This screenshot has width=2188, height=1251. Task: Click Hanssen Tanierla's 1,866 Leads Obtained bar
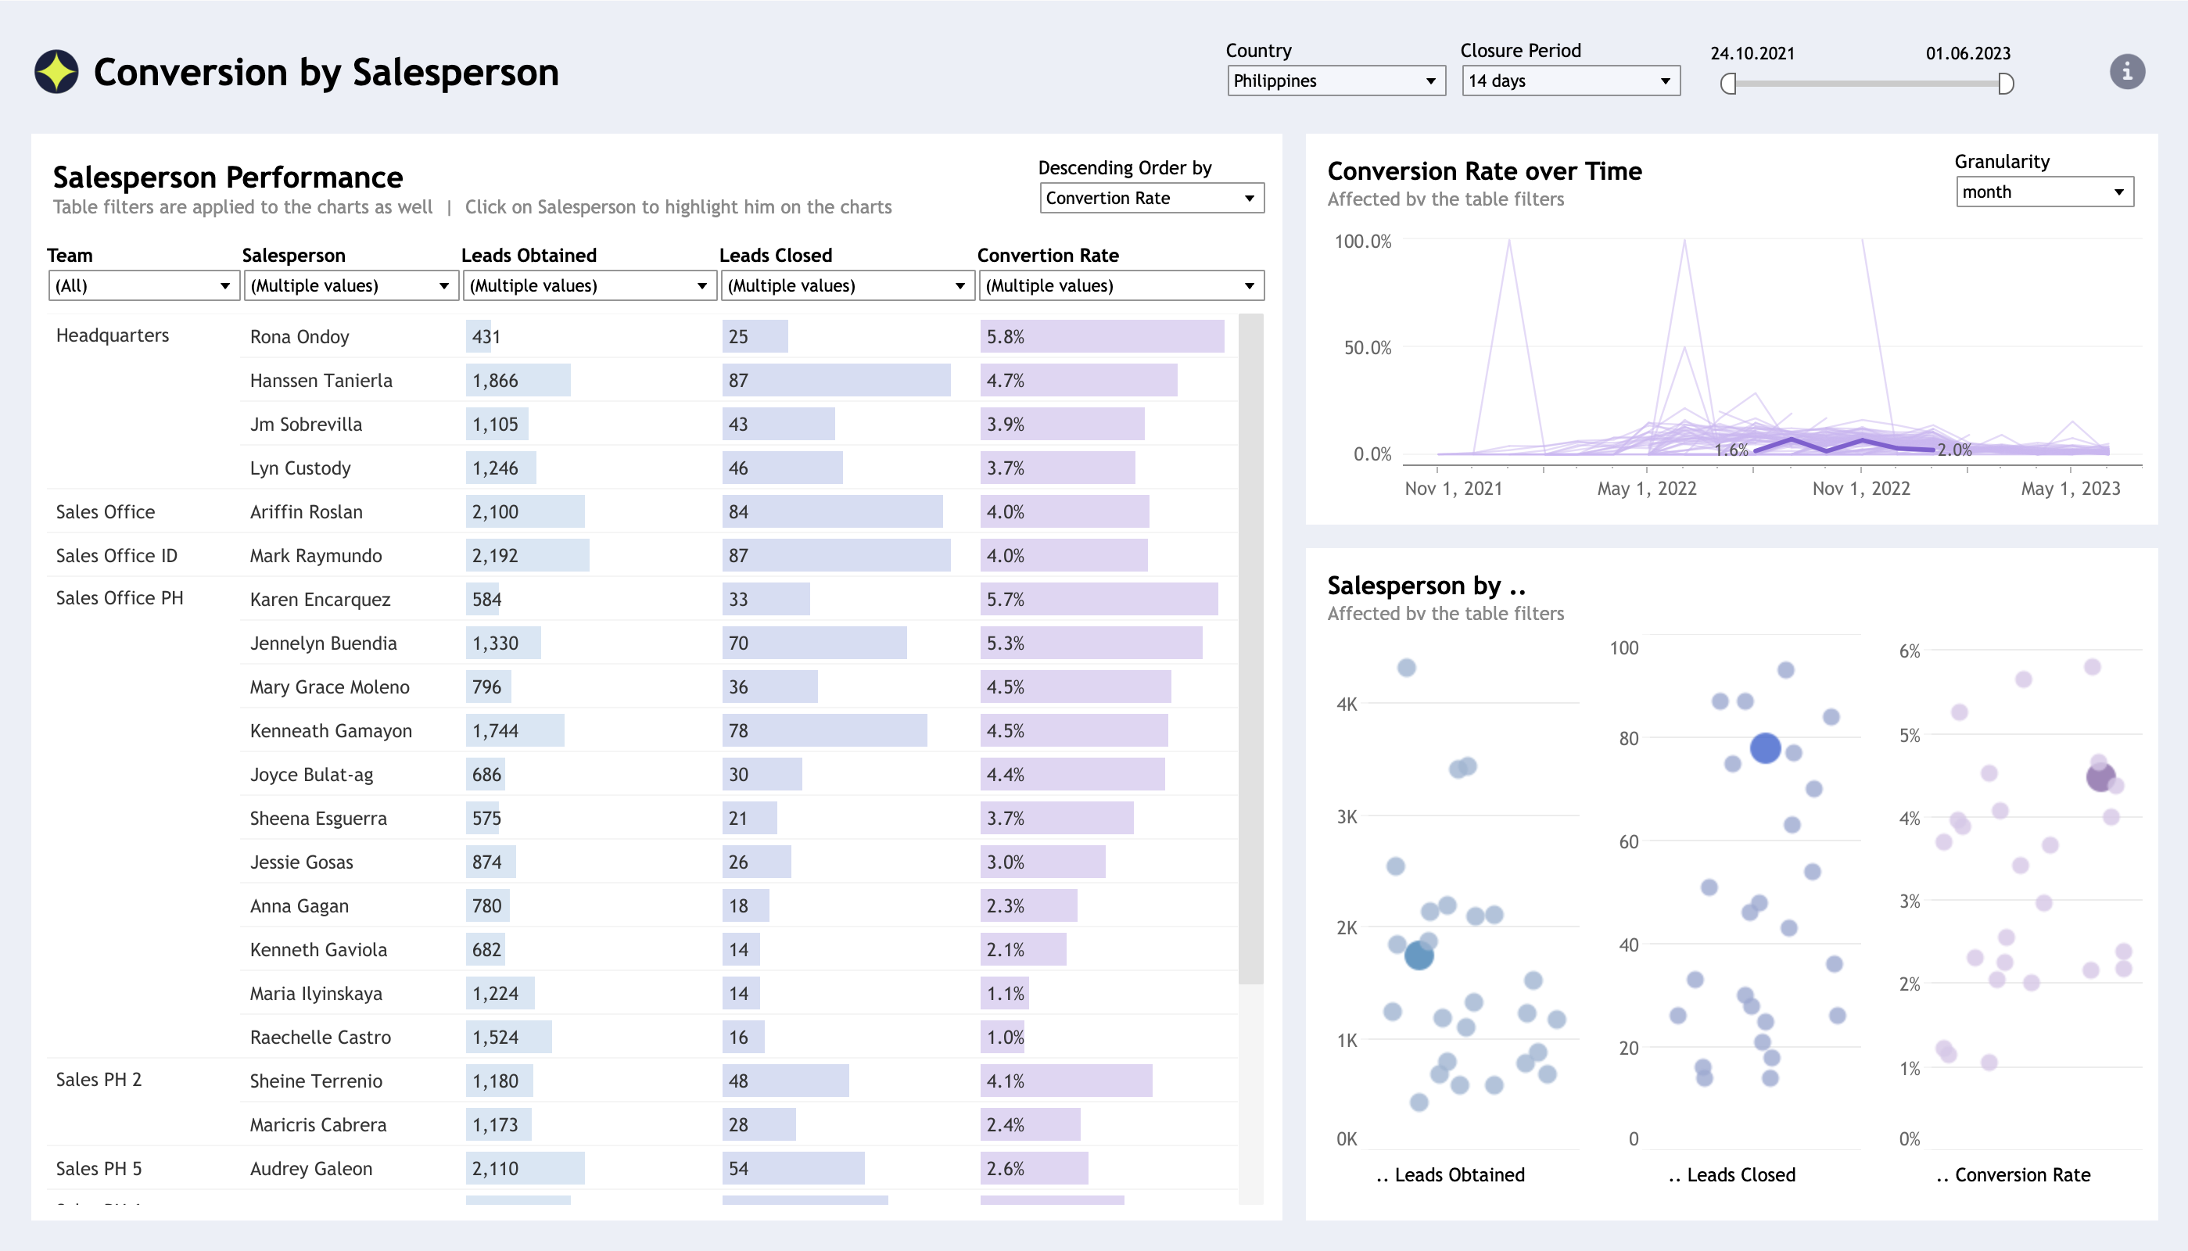518,381
